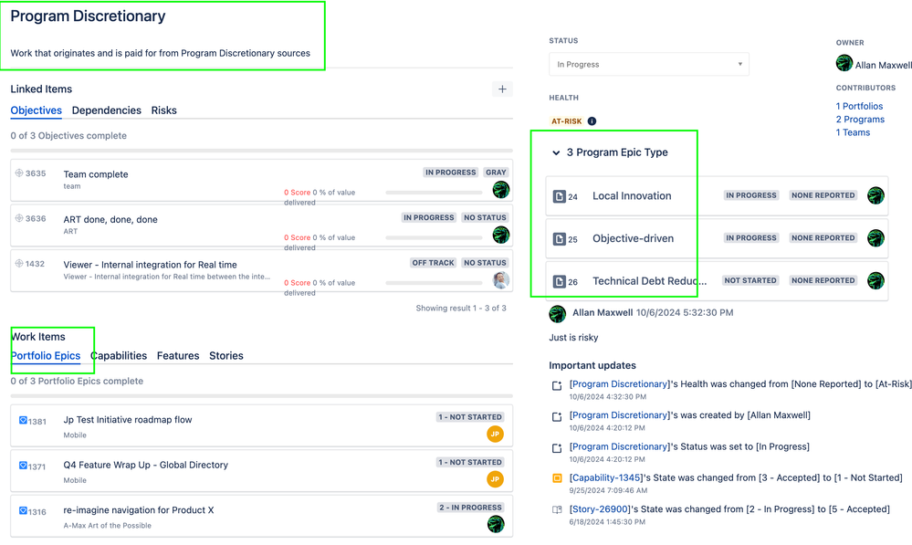Select the Capabilities tab
This screenshot has height=545, width=912.
[119, 356]
